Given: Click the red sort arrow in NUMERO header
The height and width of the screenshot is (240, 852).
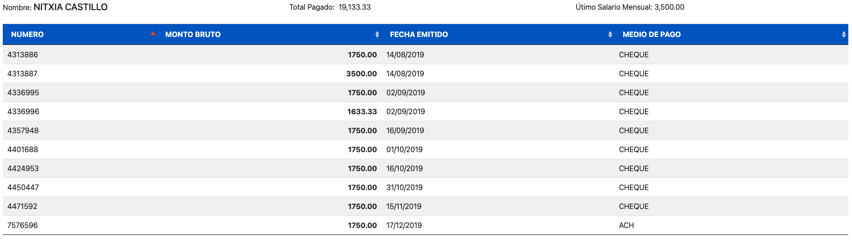Looking at the screenshot, I should coord(152,33).
